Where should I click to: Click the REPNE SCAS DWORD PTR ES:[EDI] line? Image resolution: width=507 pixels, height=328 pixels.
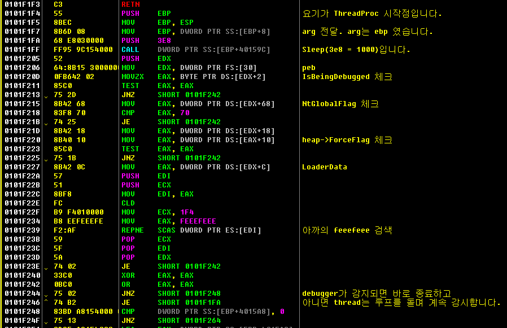click(191, 230)
